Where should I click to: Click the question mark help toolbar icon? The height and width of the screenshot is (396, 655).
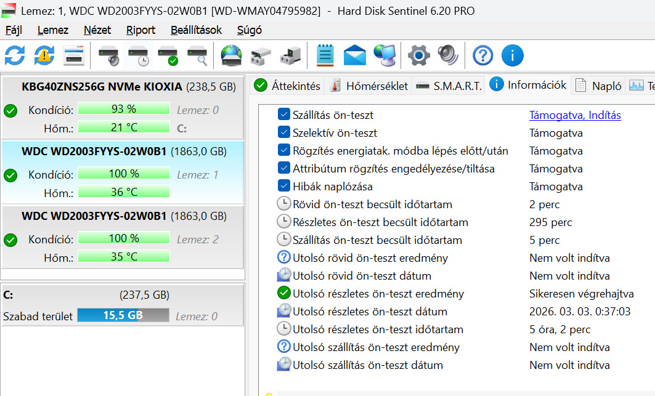(483, 55)
